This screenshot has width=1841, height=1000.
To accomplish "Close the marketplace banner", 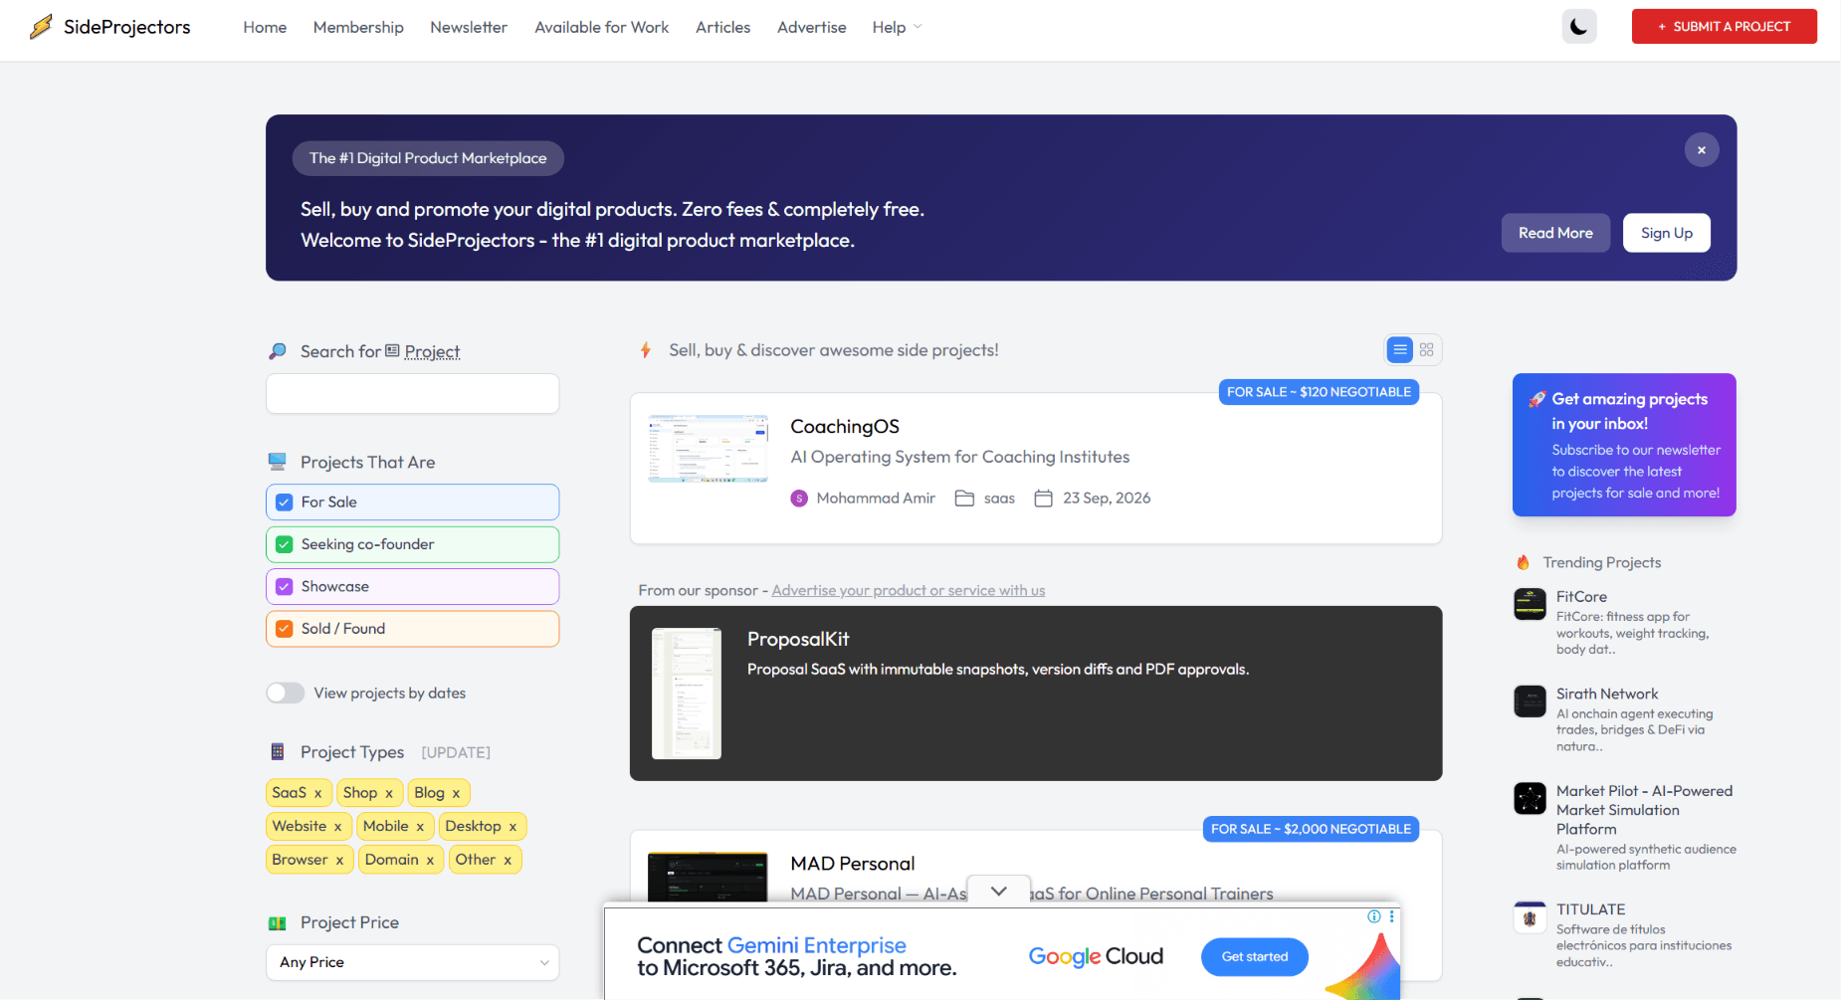I will (x=1702, y=150).
